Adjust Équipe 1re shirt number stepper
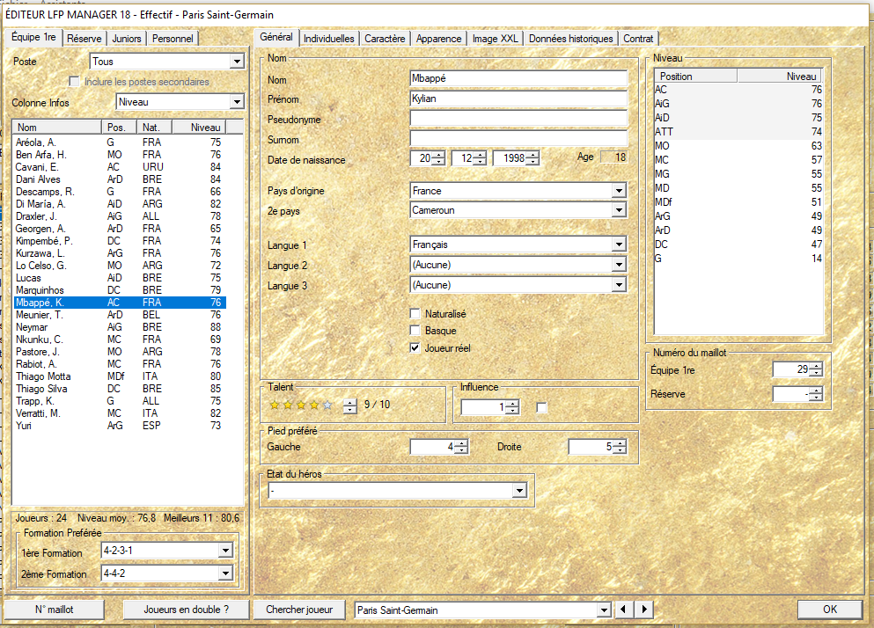The width and height of the screenshot is (874, 628). pos(816,369)
